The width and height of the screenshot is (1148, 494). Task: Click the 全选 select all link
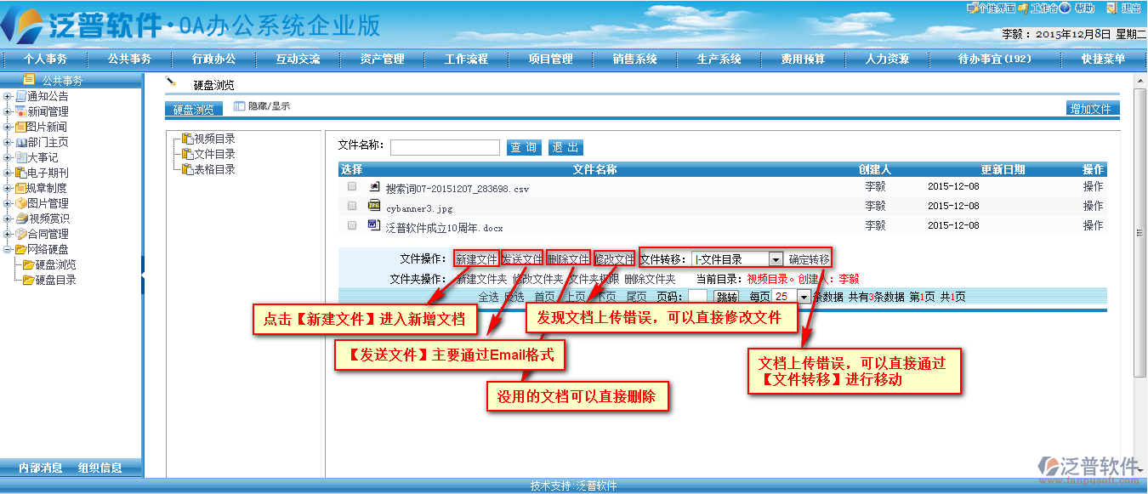point(488,297)
